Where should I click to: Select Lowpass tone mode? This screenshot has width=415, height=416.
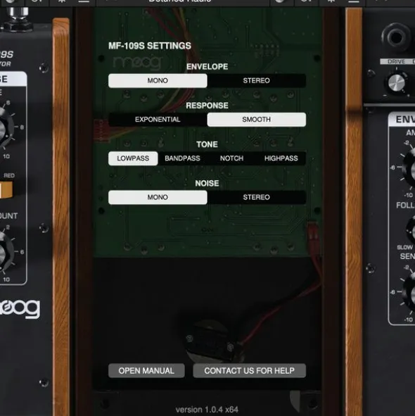[133, 158]
